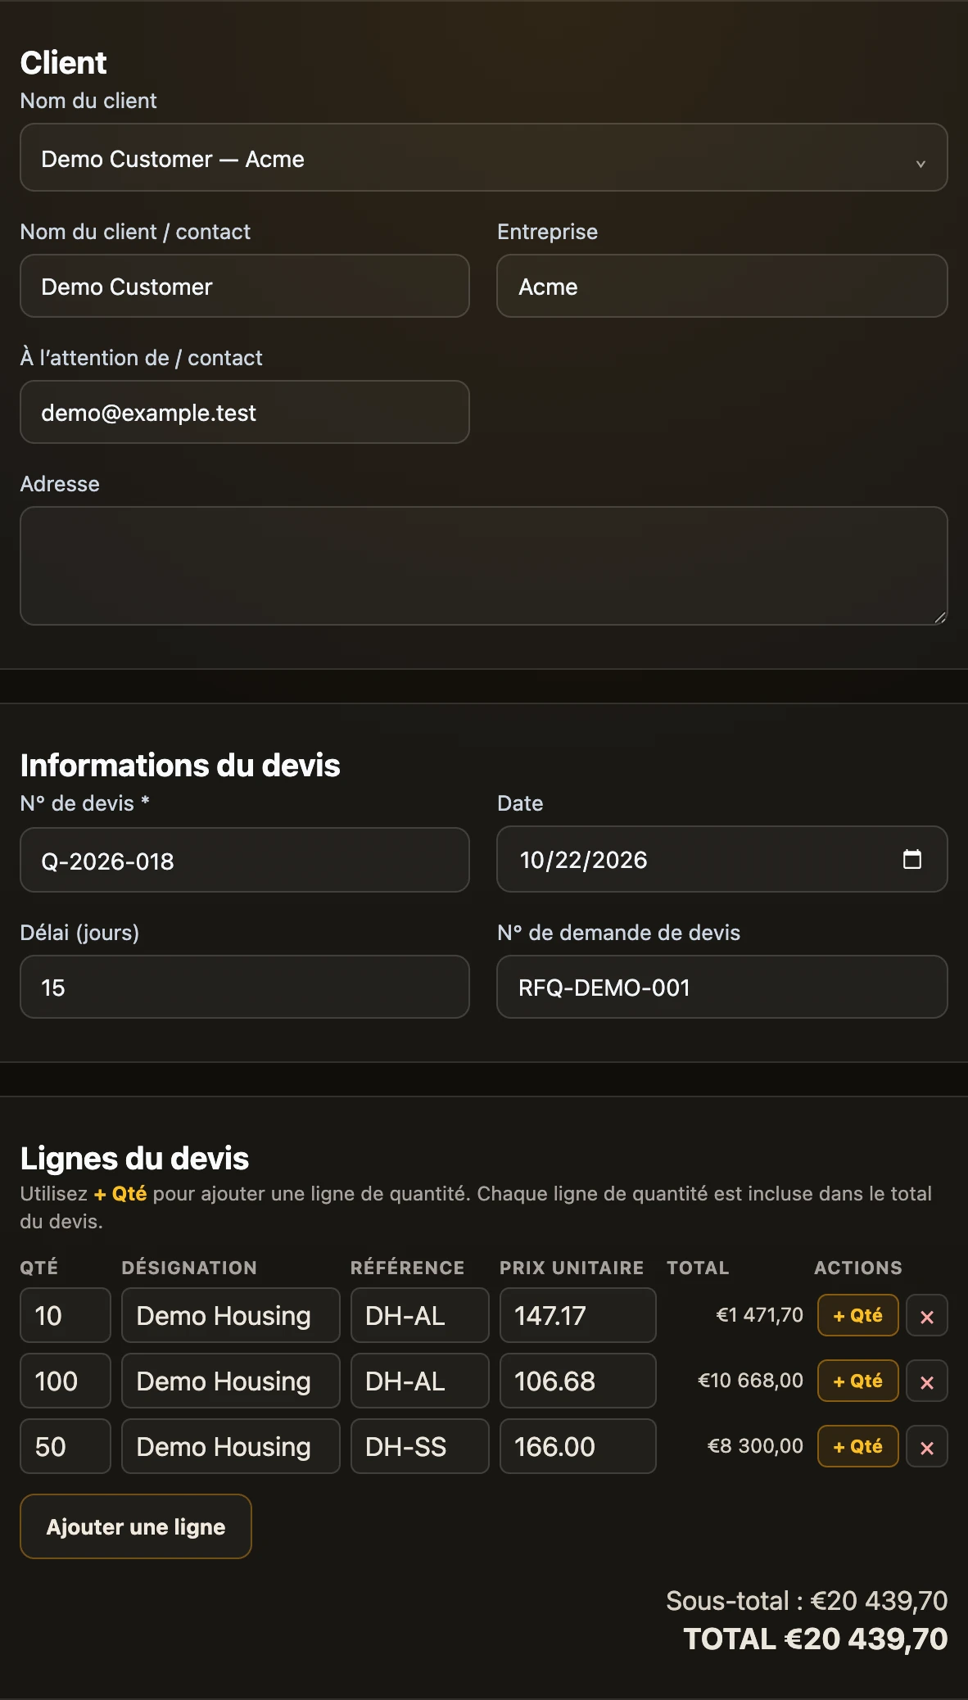The width and height of the screenshot is (968, 1700).
Task: Delete the row totaling €1 471,70
Action: click(927, 1315)
